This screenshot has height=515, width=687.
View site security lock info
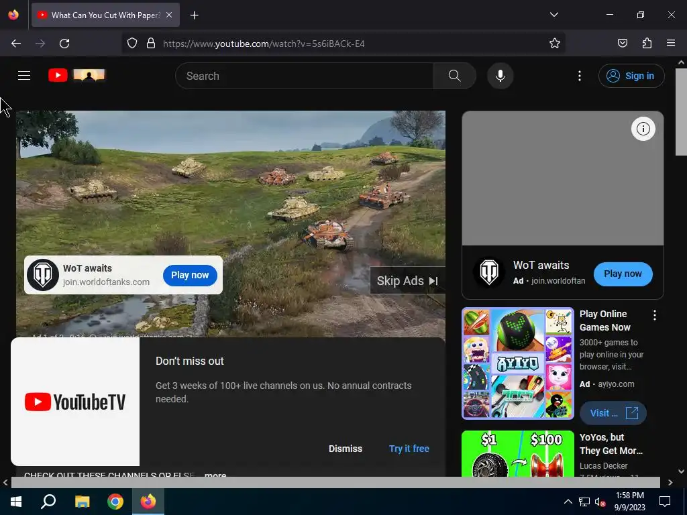tap(151, 44)
